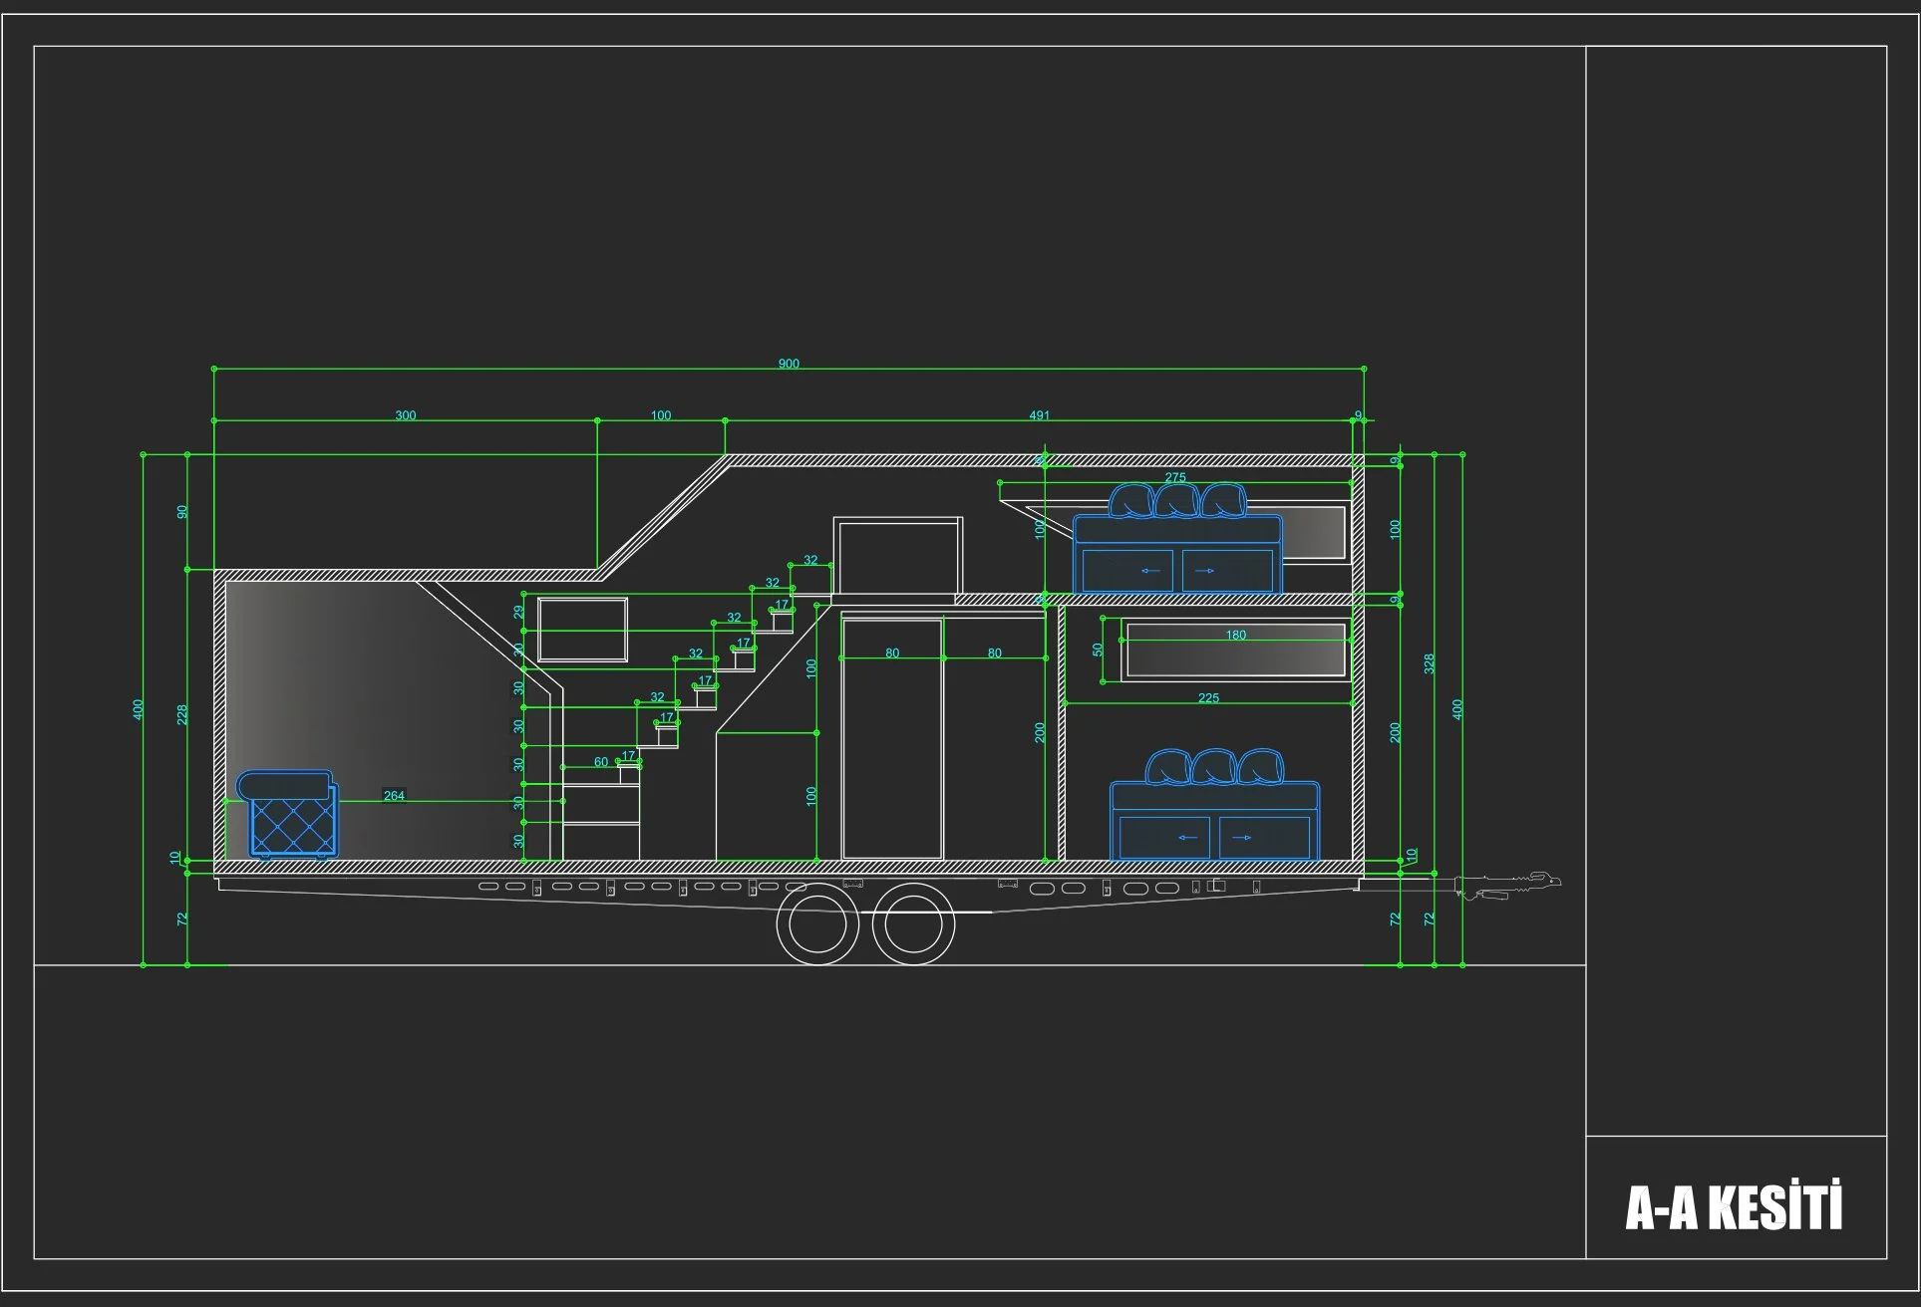The image size is (1921, 1307).
Task: Click the 60 stair base dimension
Action: [x=601, y=762]
